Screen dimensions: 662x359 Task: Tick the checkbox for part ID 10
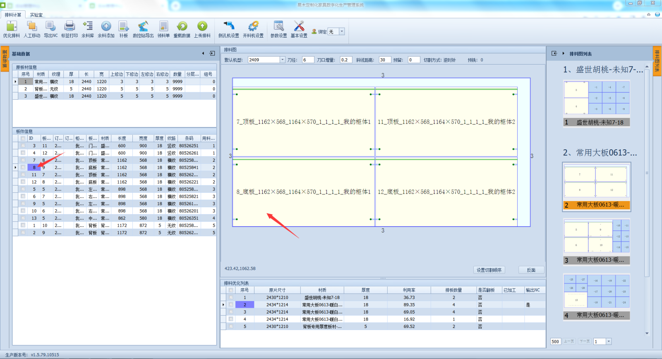tap(23, 211)
